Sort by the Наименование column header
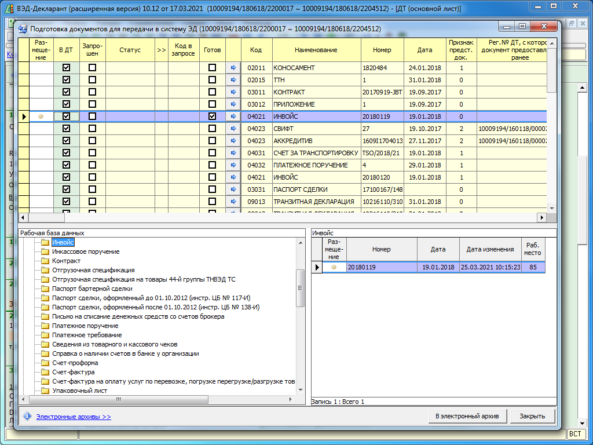This screenshot has width=593, height=445. coord(316,50)
